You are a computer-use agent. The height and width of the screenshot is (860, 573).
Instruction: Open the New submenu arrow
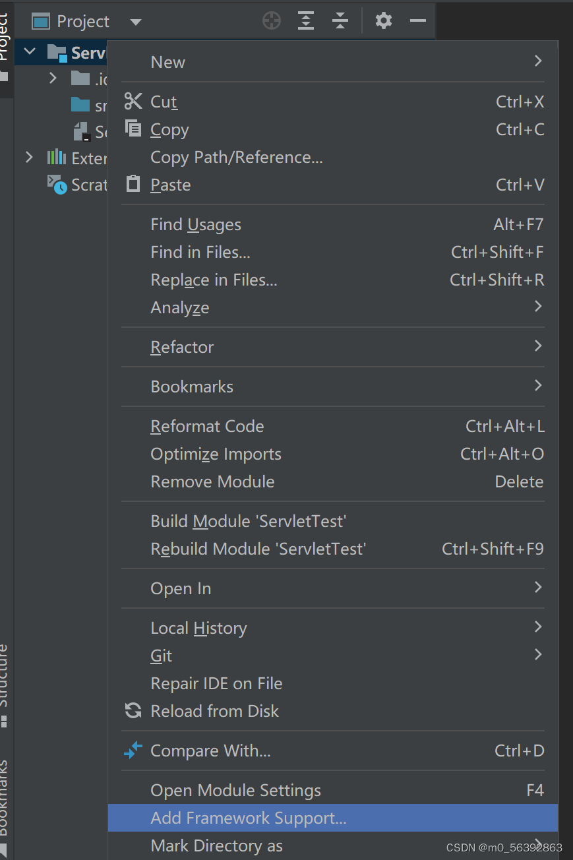point(538,61)
